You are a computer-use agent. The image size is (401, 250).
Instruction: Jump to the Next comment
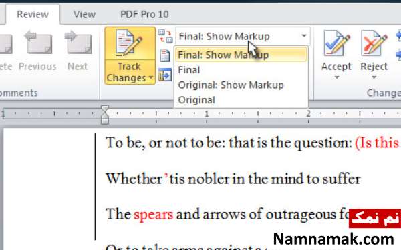point(78,51)
